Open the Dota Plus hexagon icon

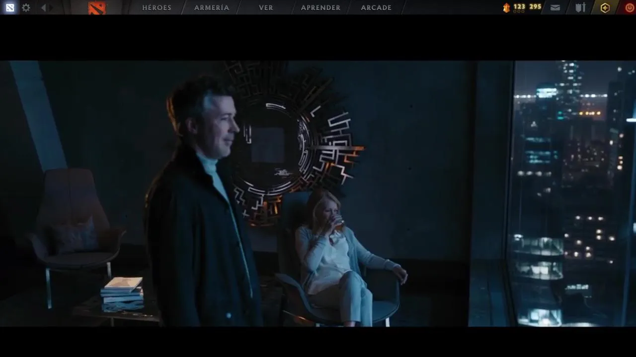tap(605, 7)
